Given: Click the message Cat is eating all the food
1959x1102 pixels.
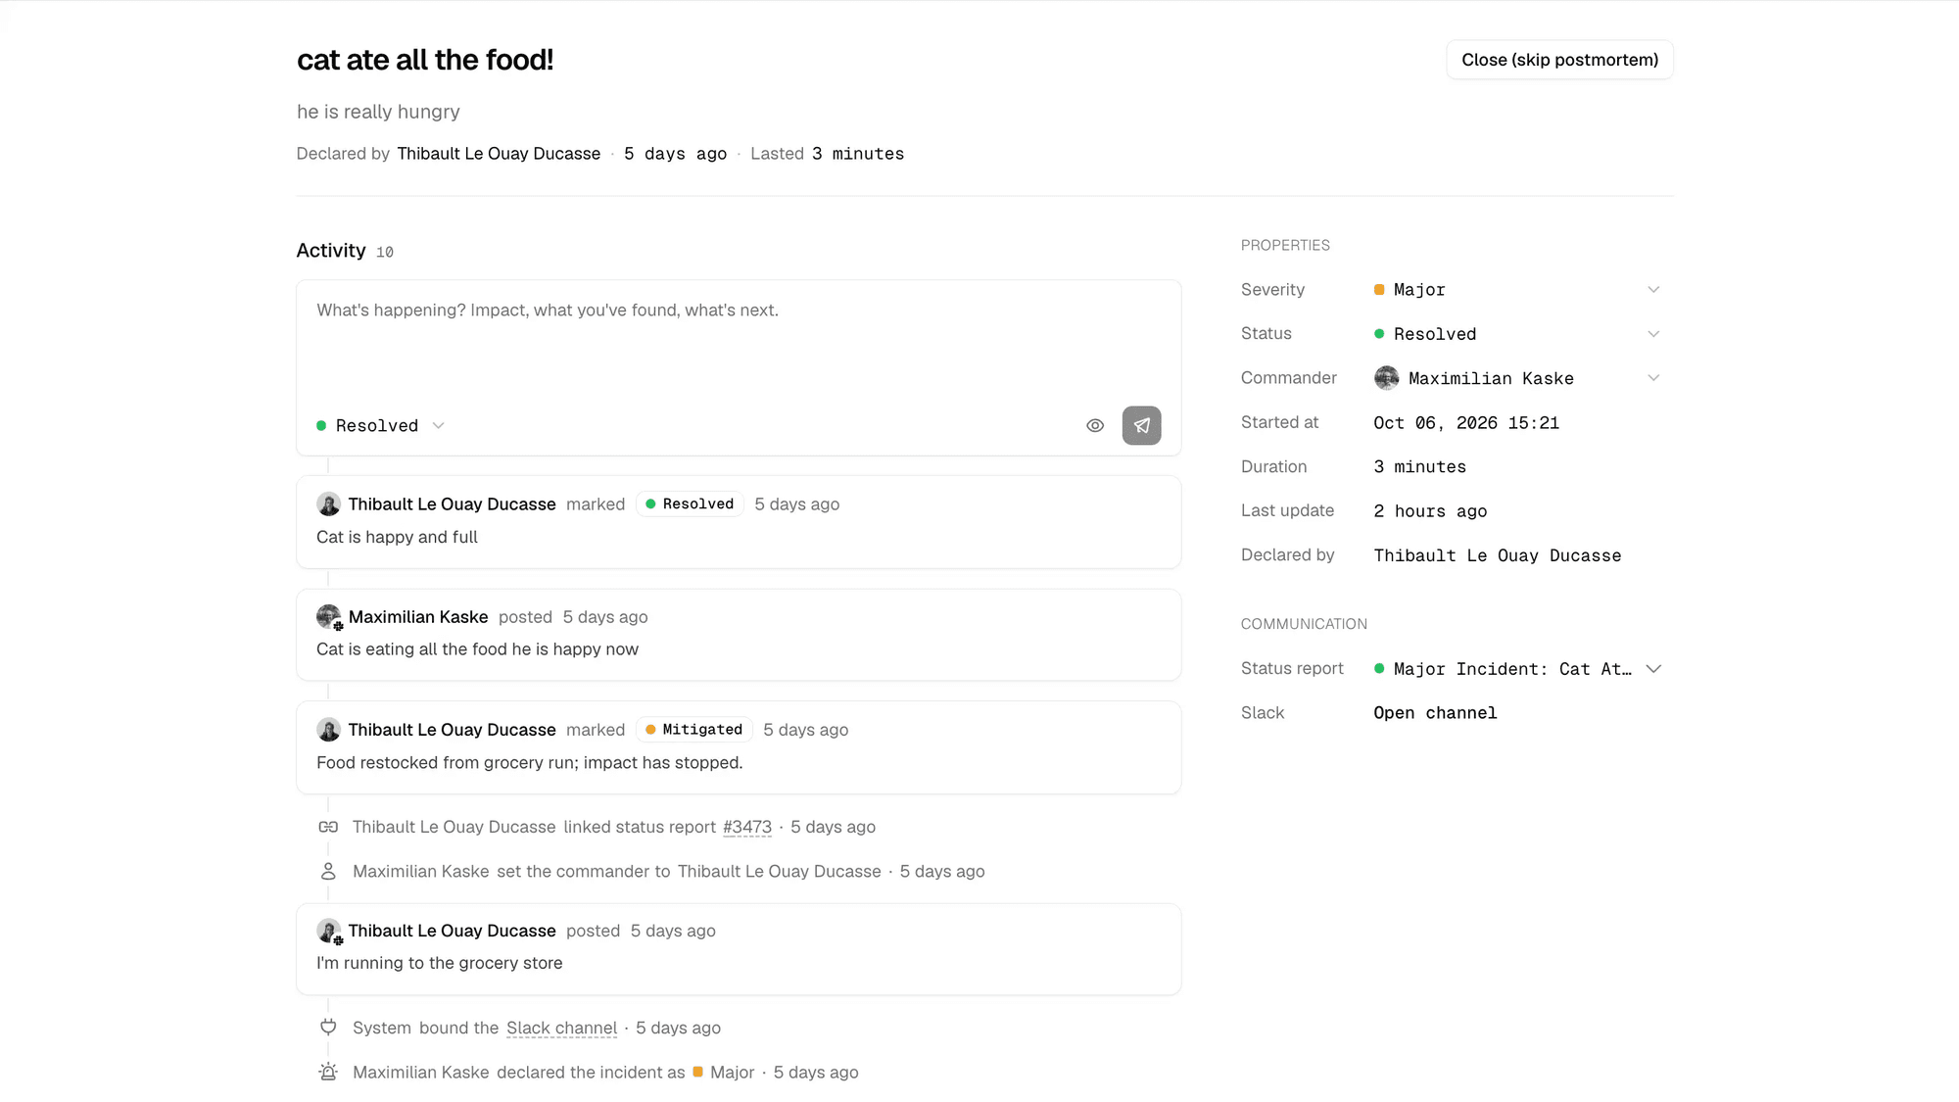Looking at the screenshot, I should [x=477, y=649].
